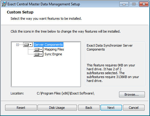Proceed with the Next button

coord(111,108)
